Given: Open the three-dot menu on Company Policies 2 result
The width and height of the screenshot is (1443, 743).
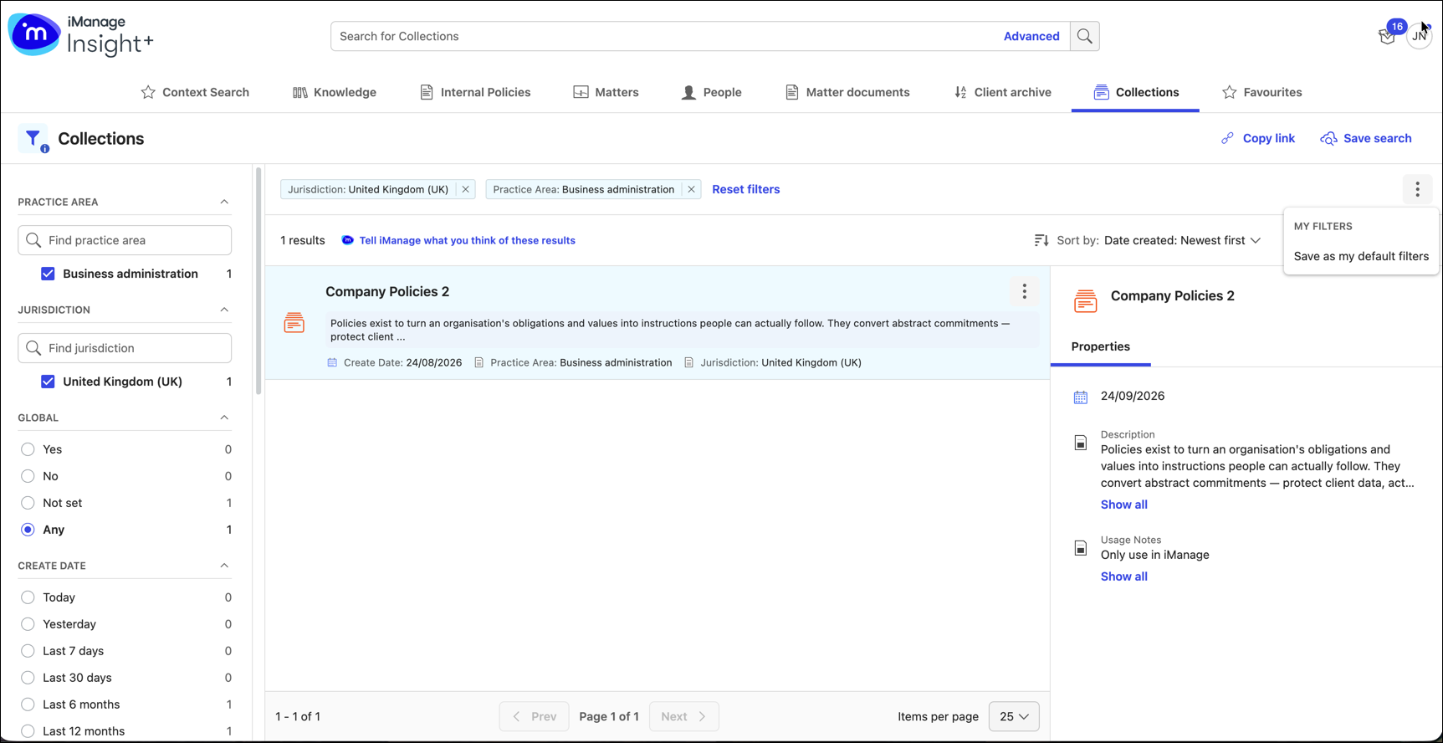Looking at the screenshot, I should 1024,291.
